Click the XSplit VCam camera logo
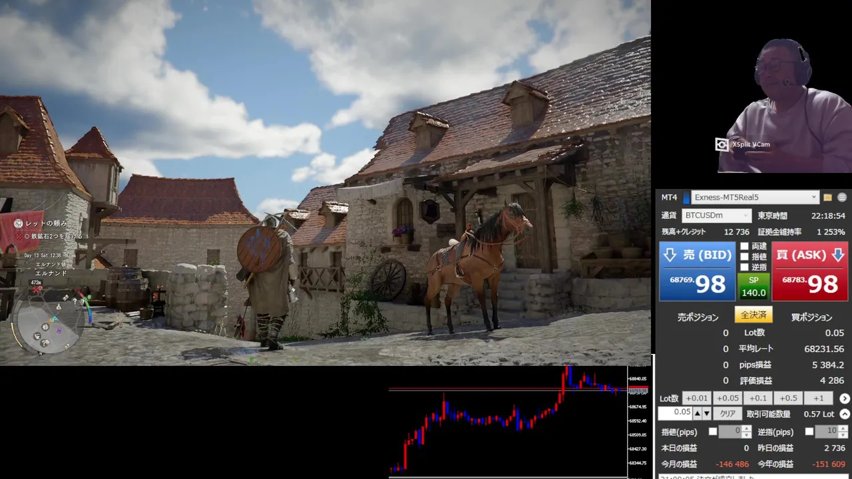The height and width of the screenshot is (479, 852). coord(722,144)
